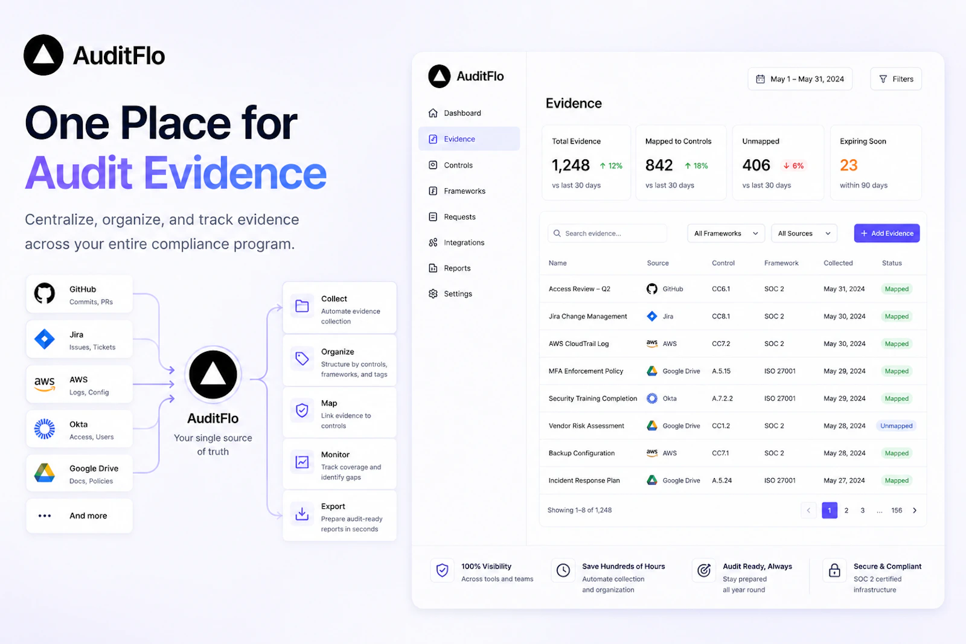Screen dimensions: 966x644
Task: Click the Expiring Soon stat card
Action: click(876, 163)
